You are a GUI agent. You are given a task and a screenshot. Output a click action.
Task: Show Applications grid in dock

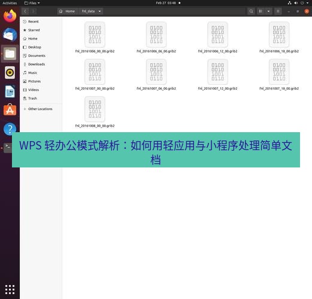point(10,289)
